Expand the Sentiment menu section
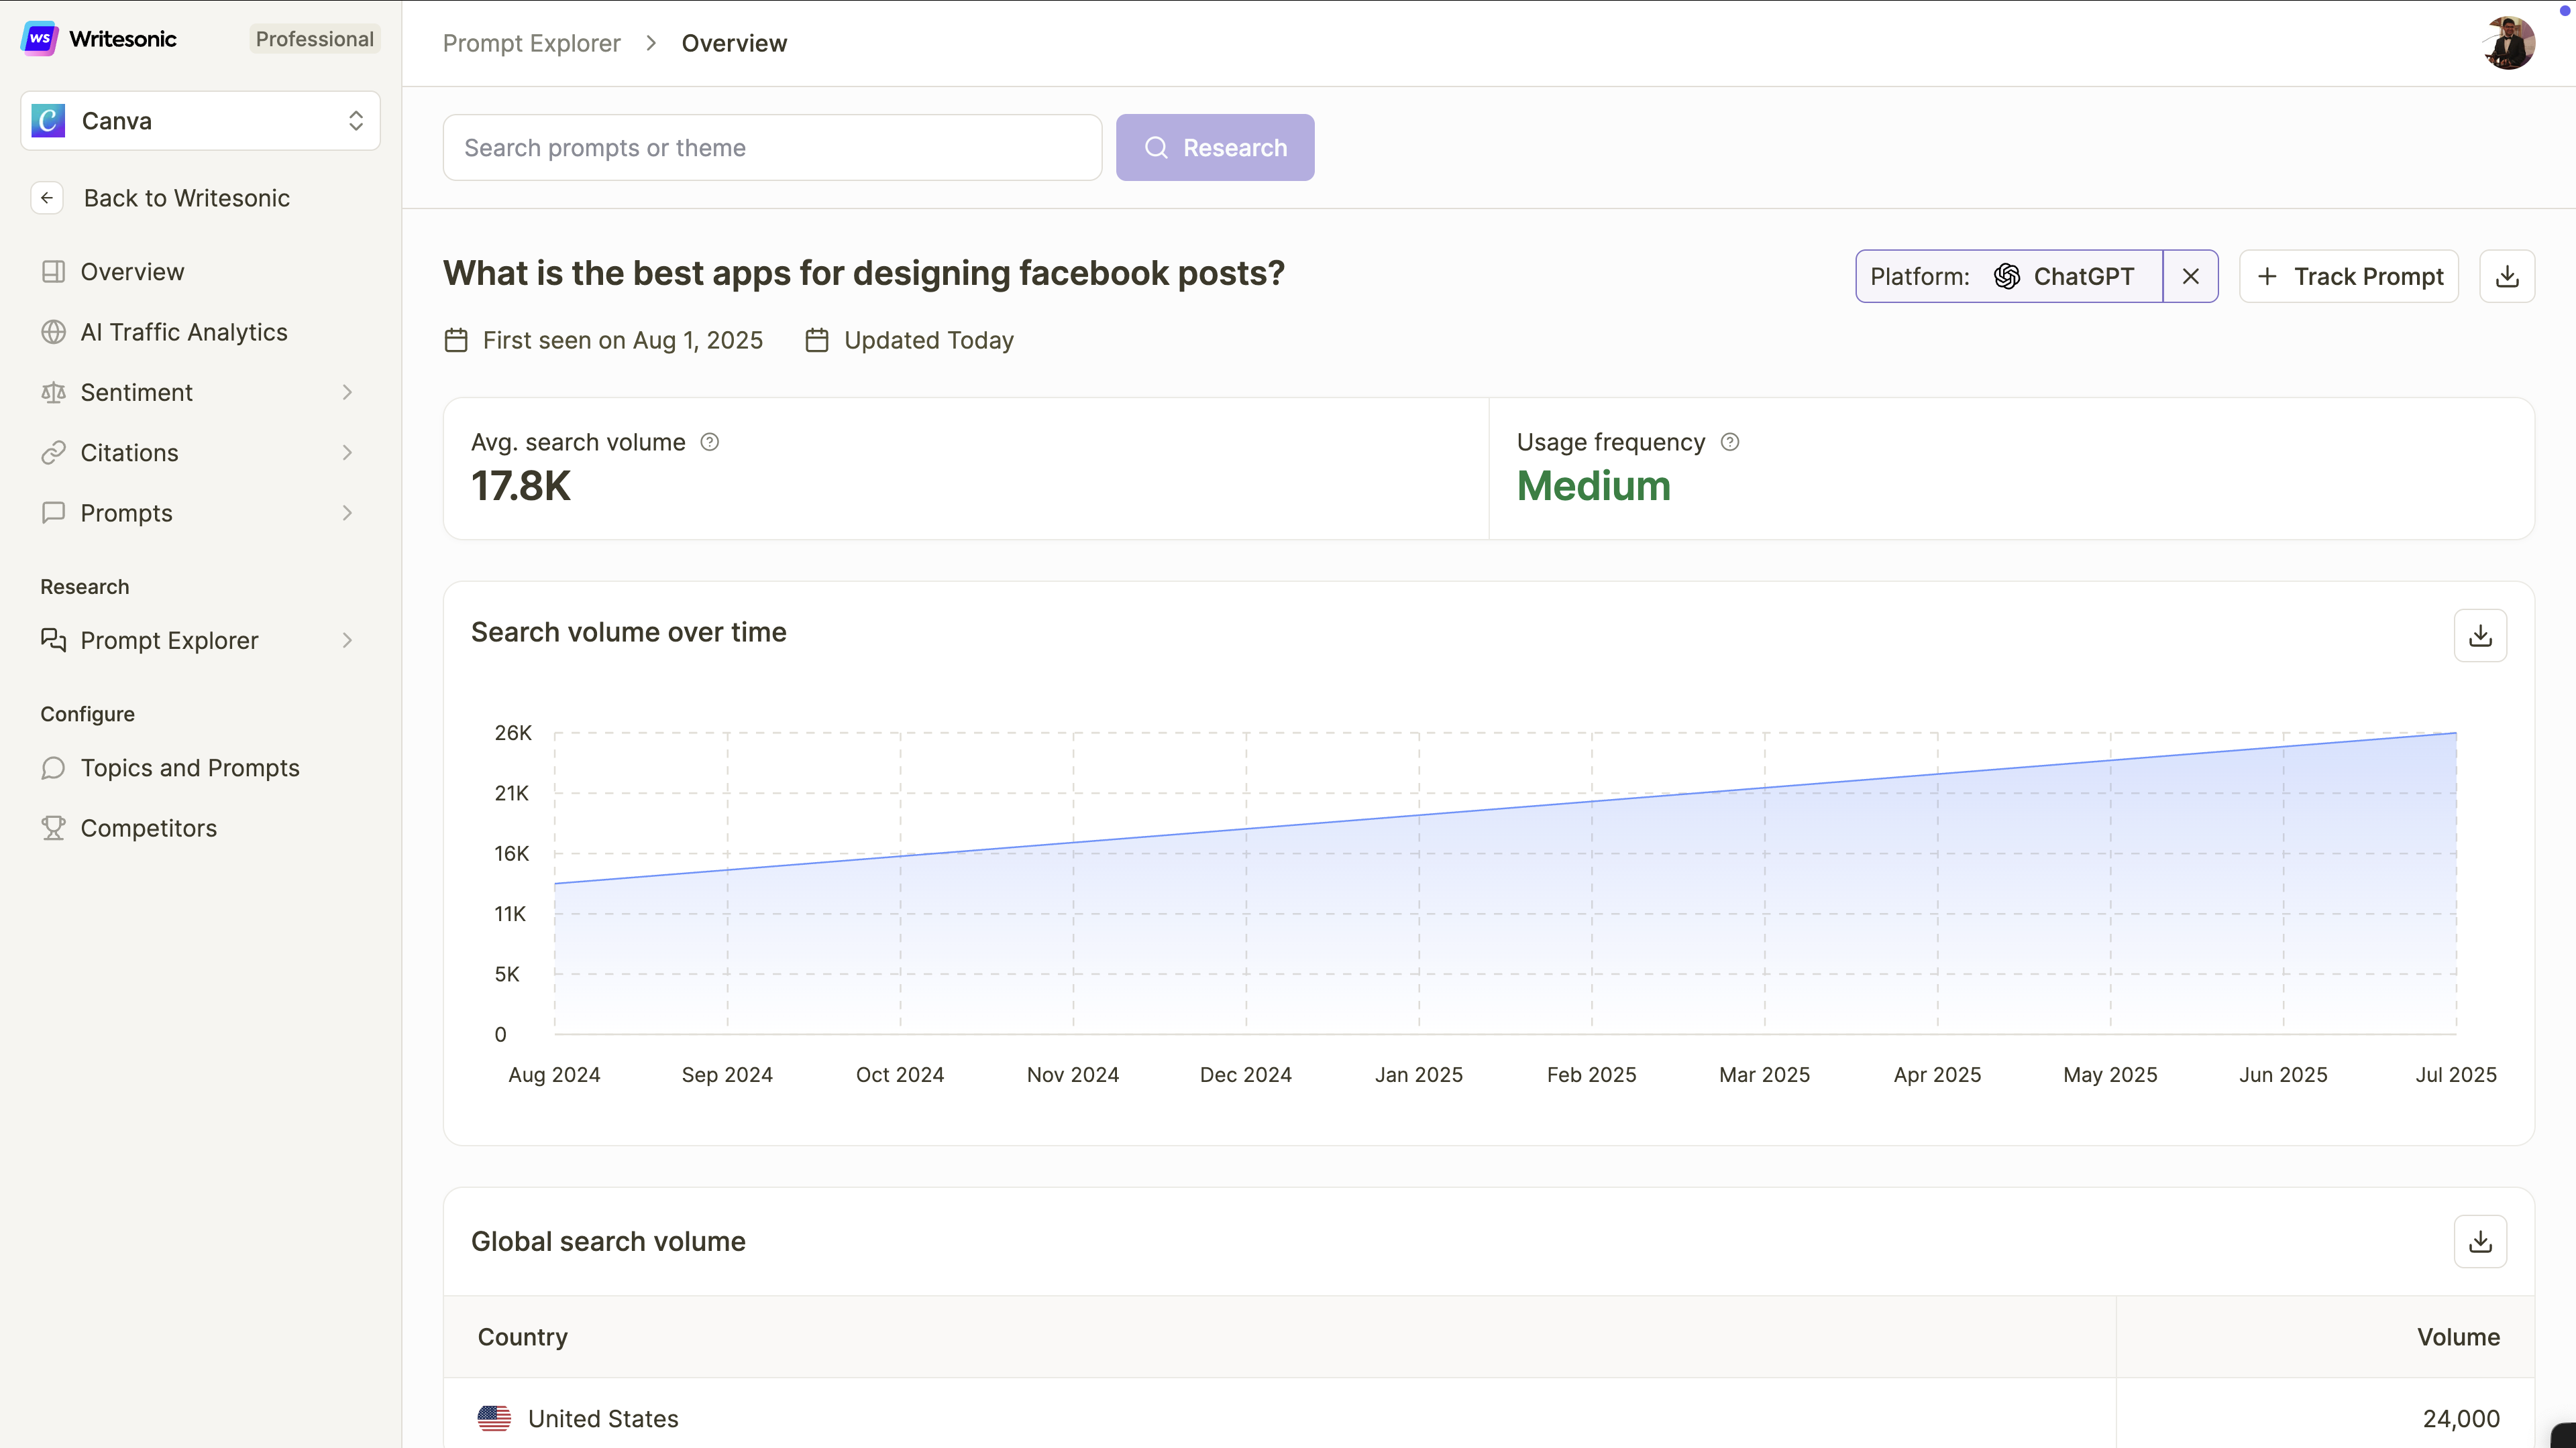Viewport: 2576px width, 1448px height. [347, 393]
